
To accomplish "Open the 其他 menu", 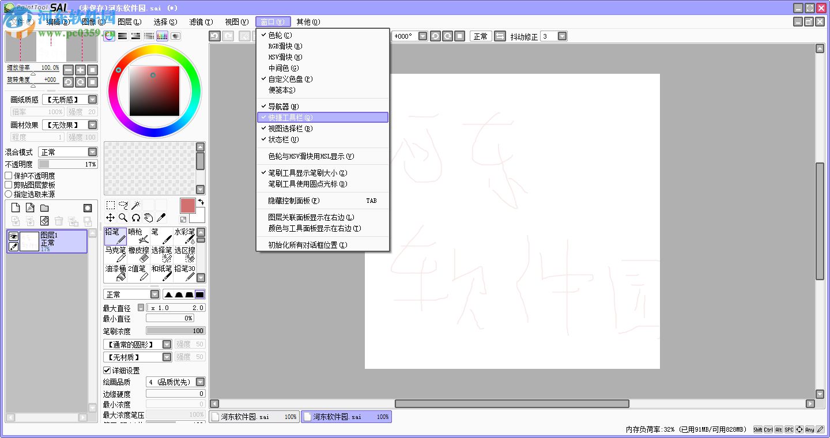I will tap(308, 22).
